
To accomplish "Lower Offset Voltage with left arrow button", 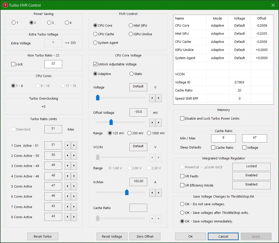I will coord(152,123).
